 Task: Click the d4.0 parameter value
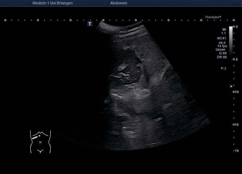222,42
